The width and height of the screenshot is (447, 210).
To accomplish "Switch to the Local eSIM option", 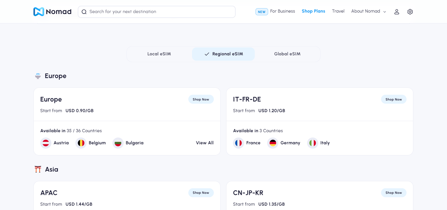I will pyautogui.click(x=159, y=54).
